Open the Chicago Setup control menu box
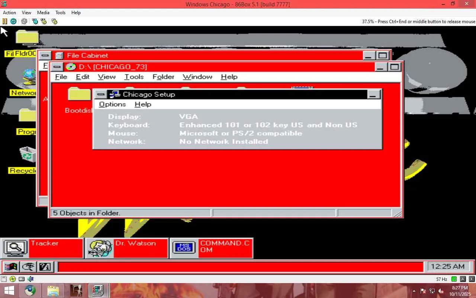The image size is (476, 298). (x=100, y=95)
